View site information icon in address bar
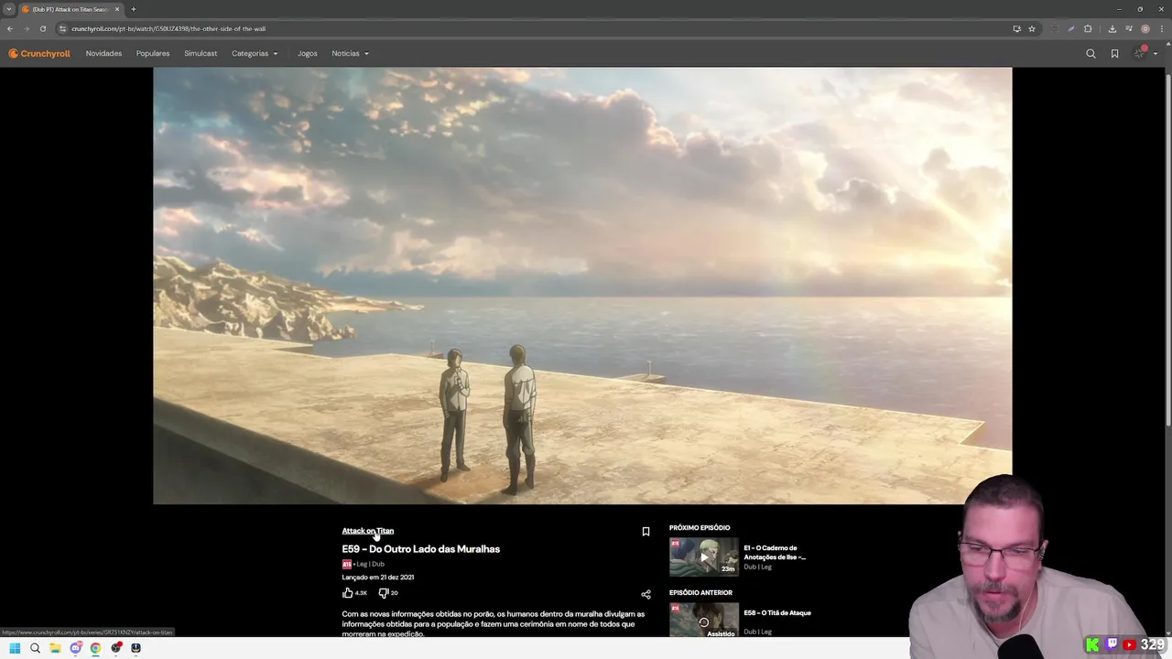 pyautogui.click(x=62, y=28)
